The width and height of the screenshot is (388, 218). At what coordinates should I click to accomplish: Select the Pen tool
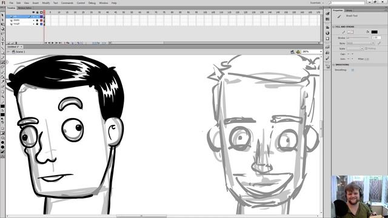tap(2, 39)
